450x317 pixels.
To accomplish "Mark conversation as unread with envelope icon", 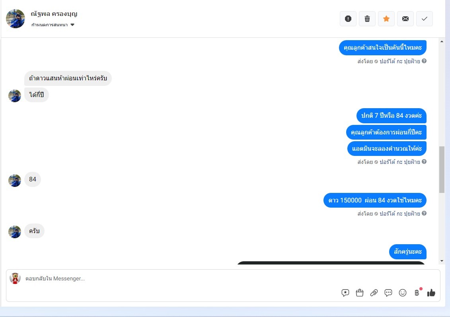I will [405, 19].
